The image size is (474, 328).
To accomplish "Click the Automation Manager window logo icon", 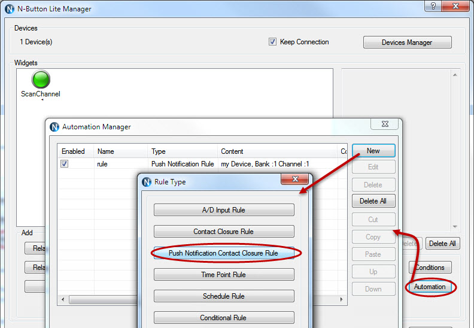I will point(54,127).
